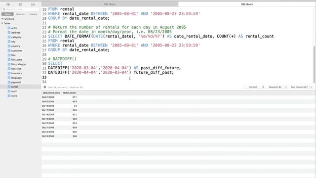316x178 pixels.
Task: Switch to the second SQL Query tab
Action: (247, 4)
